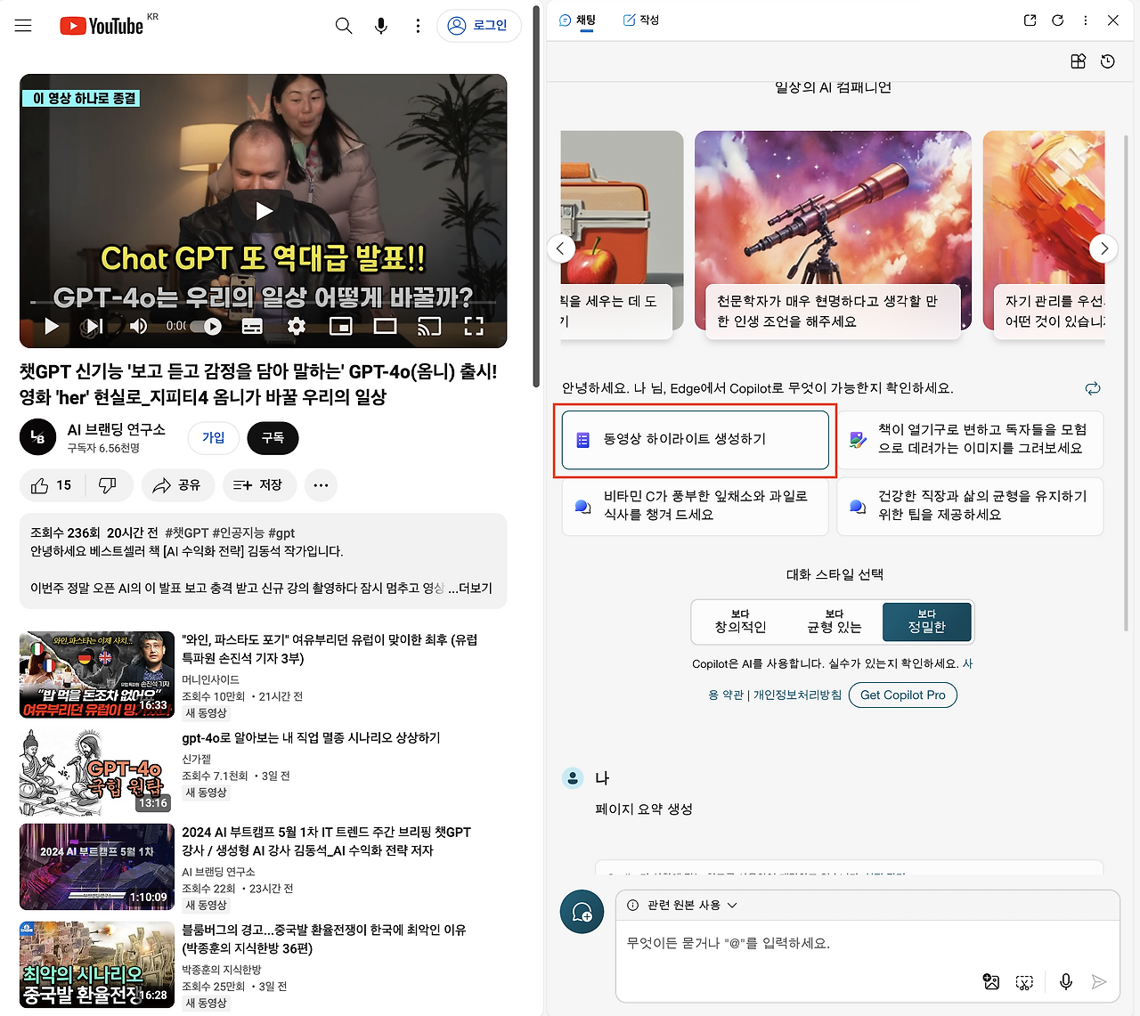Start YouTube voice search with the microphone
This screenshot has width=1140, height=1016.
[x=381, y=26]
